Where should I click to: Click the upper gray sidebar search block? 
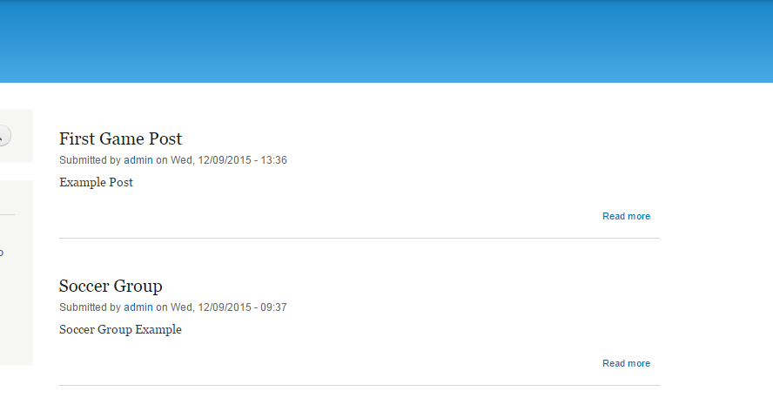pyautogui.click(x=17, y=136)
